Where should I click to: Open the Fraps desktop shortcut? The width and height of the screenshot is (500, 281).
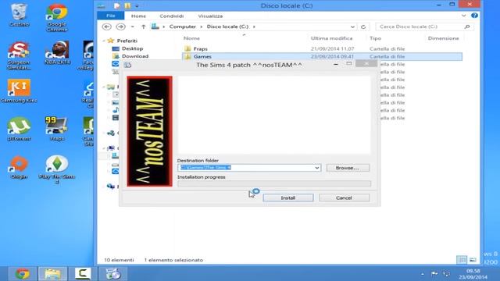click(57, 129)
